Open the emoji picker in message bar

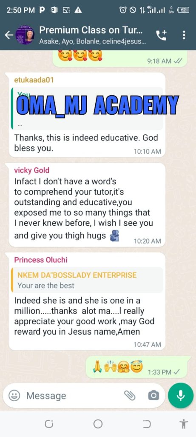[14, 396]
